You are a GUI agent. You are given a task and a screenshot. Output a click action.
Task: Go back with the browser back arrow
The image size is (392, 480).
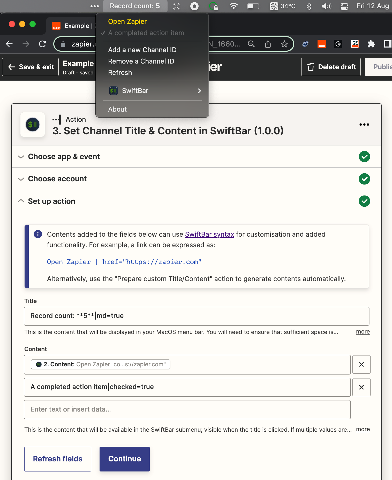tap(9, 44)
